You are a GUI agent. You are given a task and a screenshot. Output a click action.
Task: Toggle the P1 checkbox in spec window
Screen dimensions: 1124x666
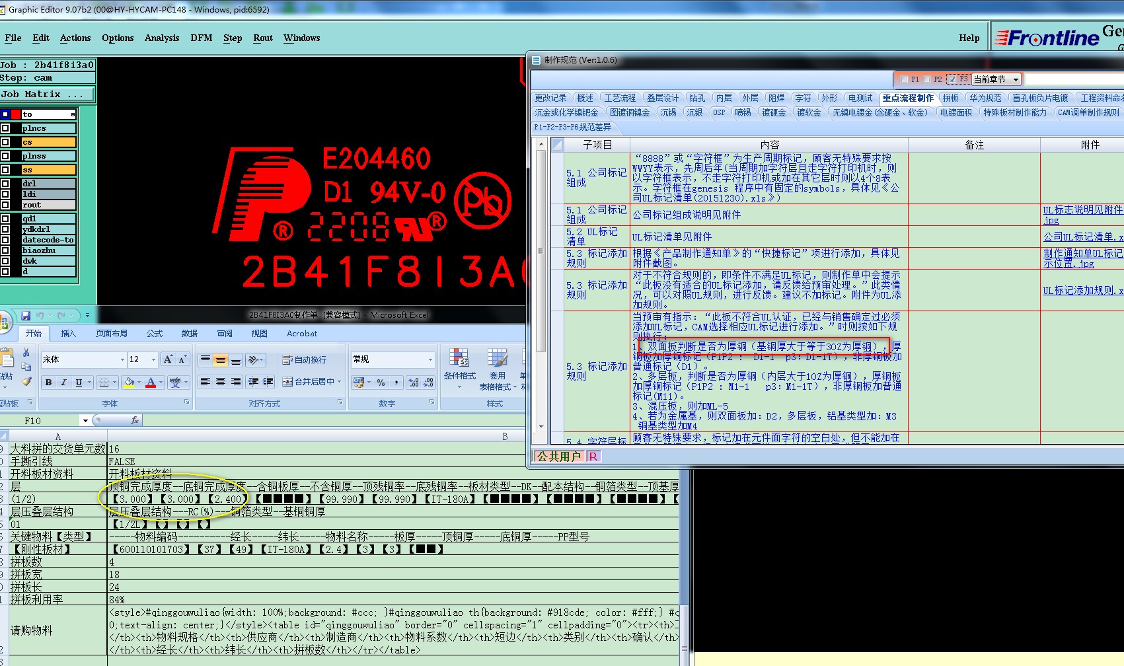pos(905,79)
